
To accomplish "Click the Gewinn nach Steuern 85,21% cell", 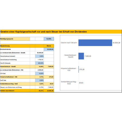I will (40, 91).
